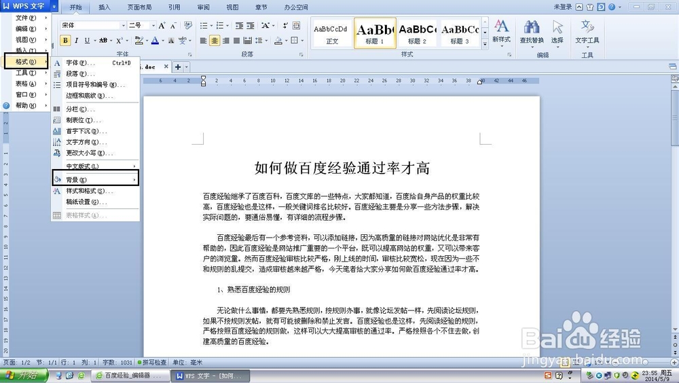Apply superscript X² formatting
The image size is (679, 383).
point(120,40)
